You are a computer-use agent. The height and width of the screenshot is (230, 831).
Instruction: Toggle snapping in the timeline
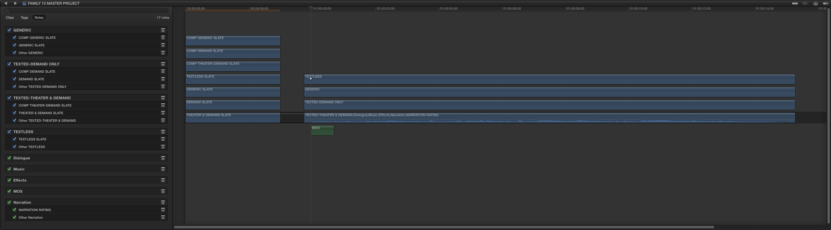(x=825, y=4)
